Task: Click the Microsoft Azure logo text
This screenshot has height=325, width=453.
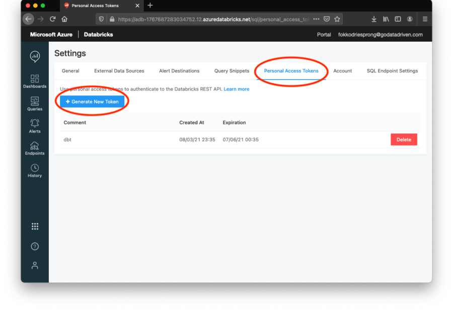Action: (51, 35)
